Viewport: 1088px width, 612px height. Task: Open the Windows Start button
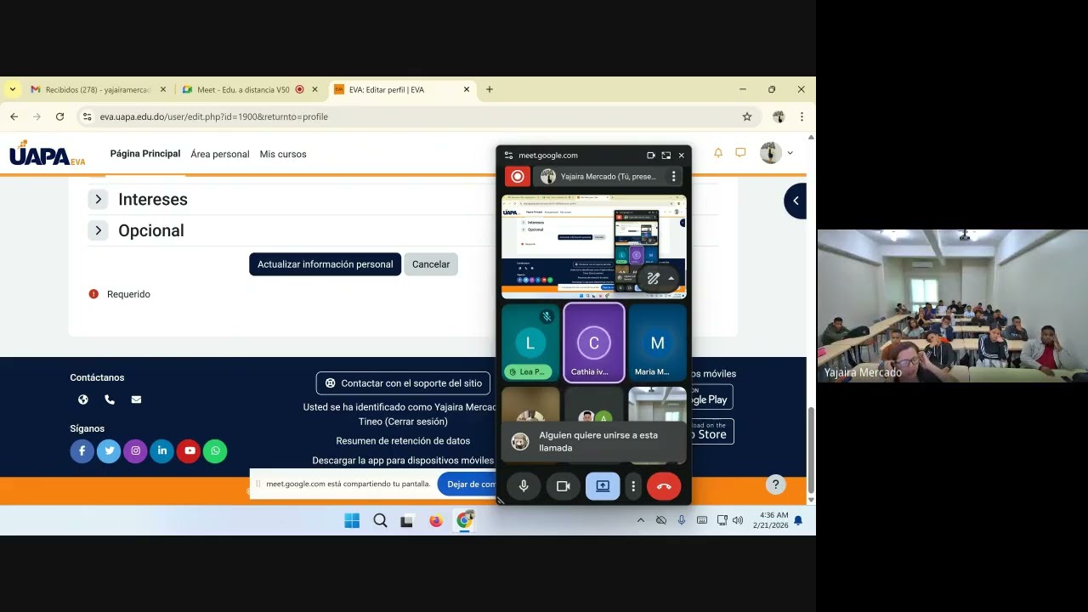pos(352,520)
